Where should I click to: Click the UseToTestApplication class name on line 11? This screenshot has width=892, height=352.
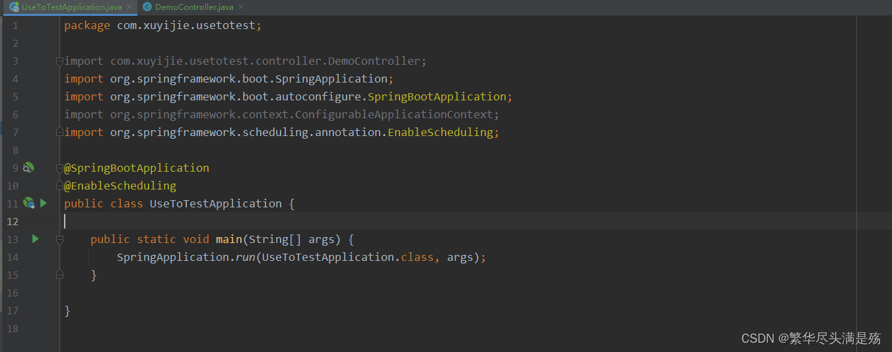point(215,203)
